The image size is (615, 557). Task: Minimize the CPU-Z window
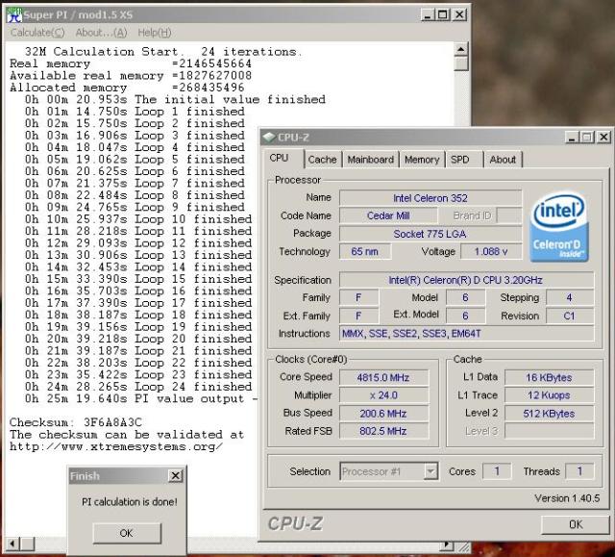pos(572,138)
